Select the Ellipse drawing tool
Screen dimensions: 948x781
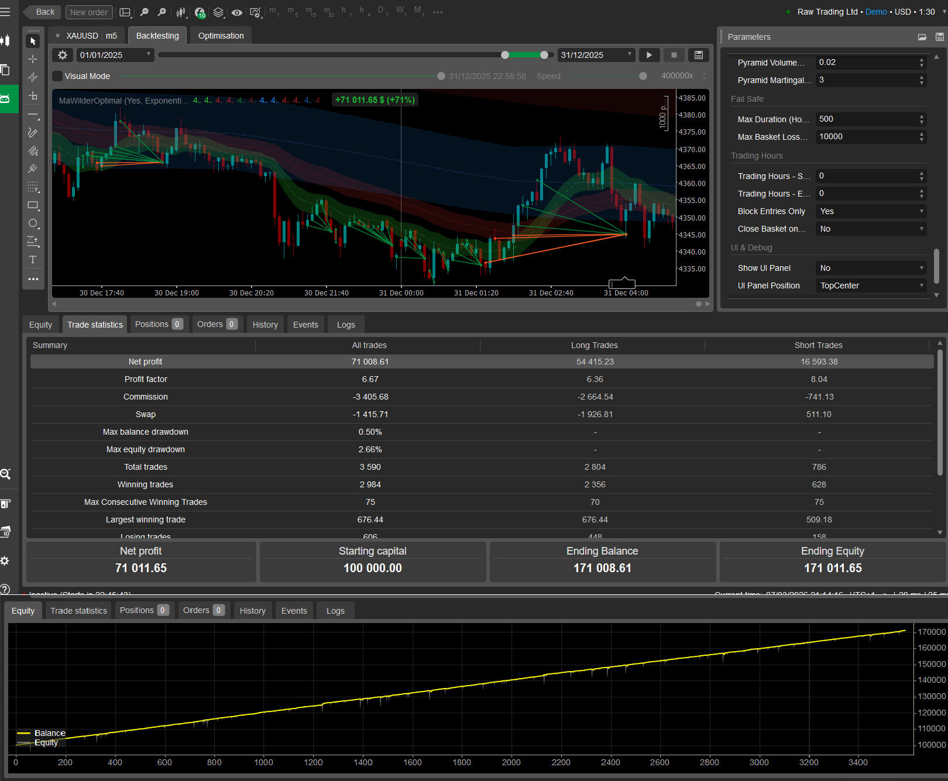tap(33, 223)
